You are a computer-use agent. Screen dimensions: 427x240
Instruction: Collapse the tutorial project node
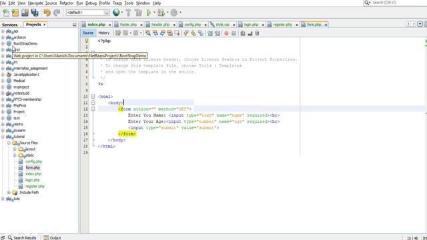pos(3,137)
